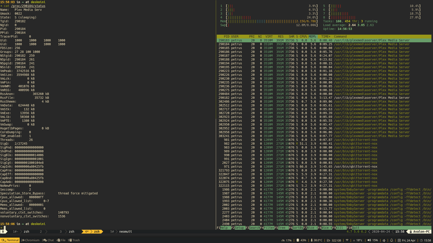Click the 43% memory indicator
This screenshot has height=243, width=433.
tap(302, 240)
